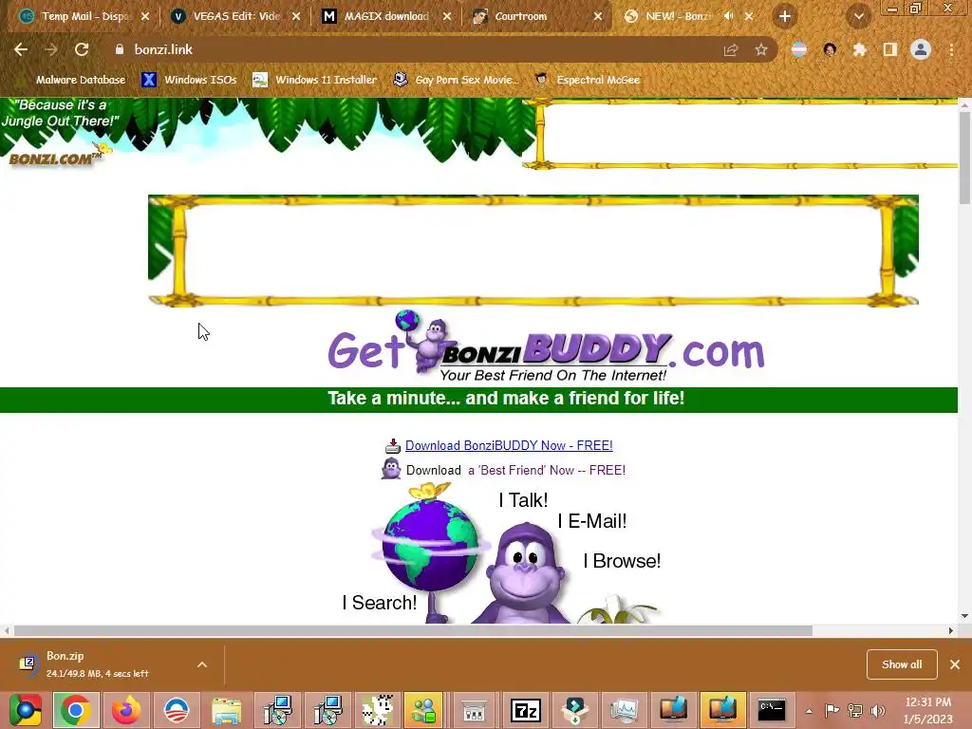Screen dimensions: 972x729
Task: Click the GetBonziBUDDY.com banner logo
Action: point(546,347)
